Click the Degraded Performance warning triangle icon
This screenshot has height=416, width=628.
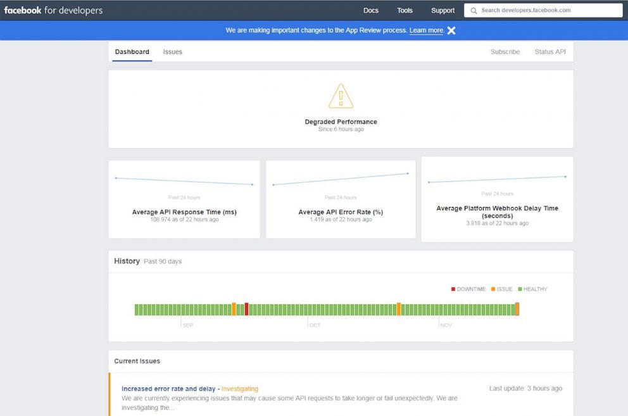pos(341,96)
